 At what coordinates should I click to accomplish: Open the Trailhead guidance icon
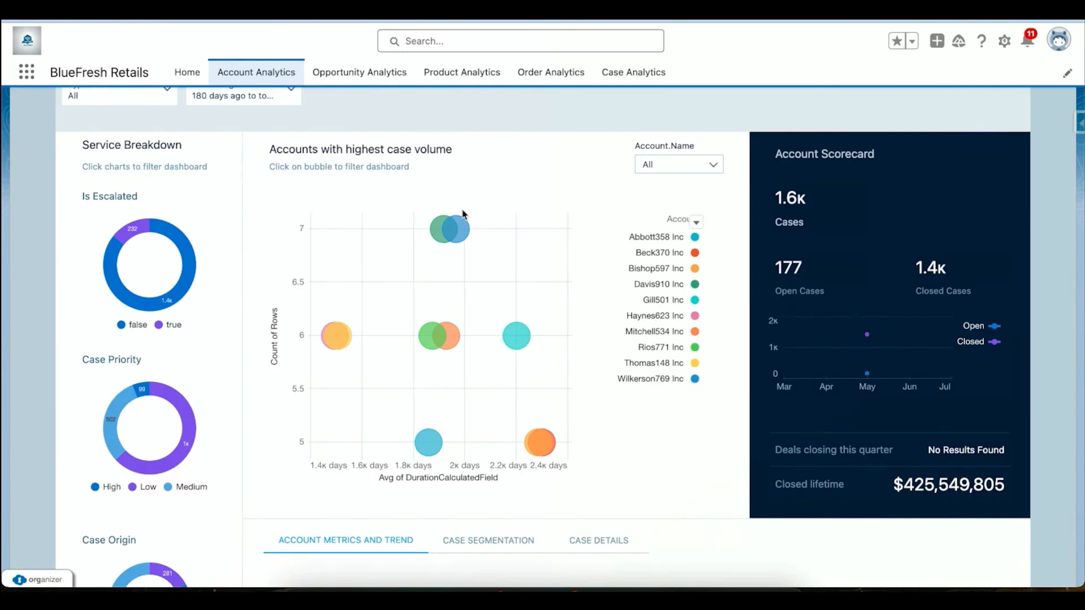959,41
